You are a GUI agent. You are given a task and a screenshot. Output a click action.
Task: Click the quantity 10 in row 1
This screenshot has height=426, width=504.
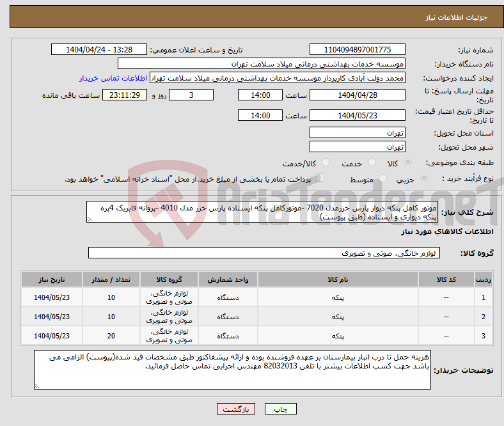(x=111, y=297)
